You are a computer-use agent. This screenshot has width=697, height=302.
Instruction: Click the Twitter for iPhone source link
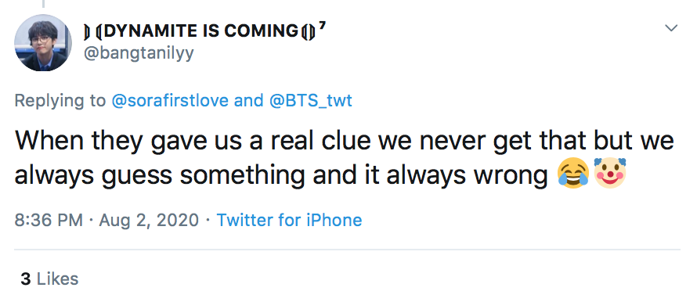coord(290,220)
